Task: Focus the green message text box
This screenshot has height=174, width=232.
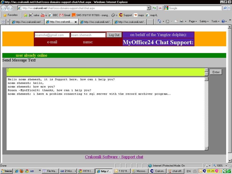Action: pos(106,72)
